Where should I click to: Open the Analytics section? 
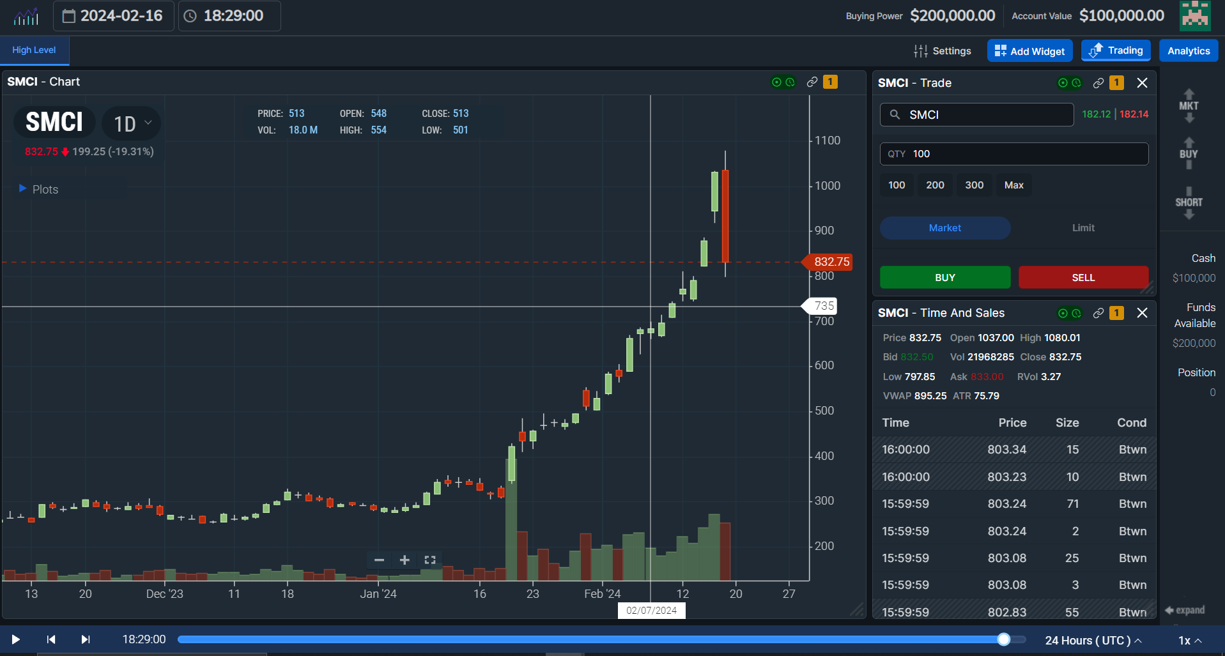[1188, 50]
